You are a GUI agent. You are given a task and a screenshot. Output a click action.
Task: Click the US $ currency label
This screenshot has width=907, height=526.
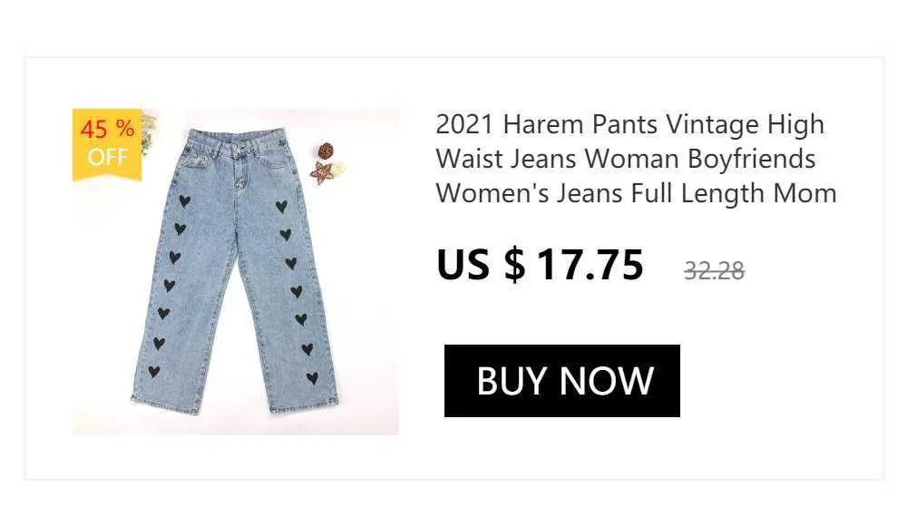481,265
